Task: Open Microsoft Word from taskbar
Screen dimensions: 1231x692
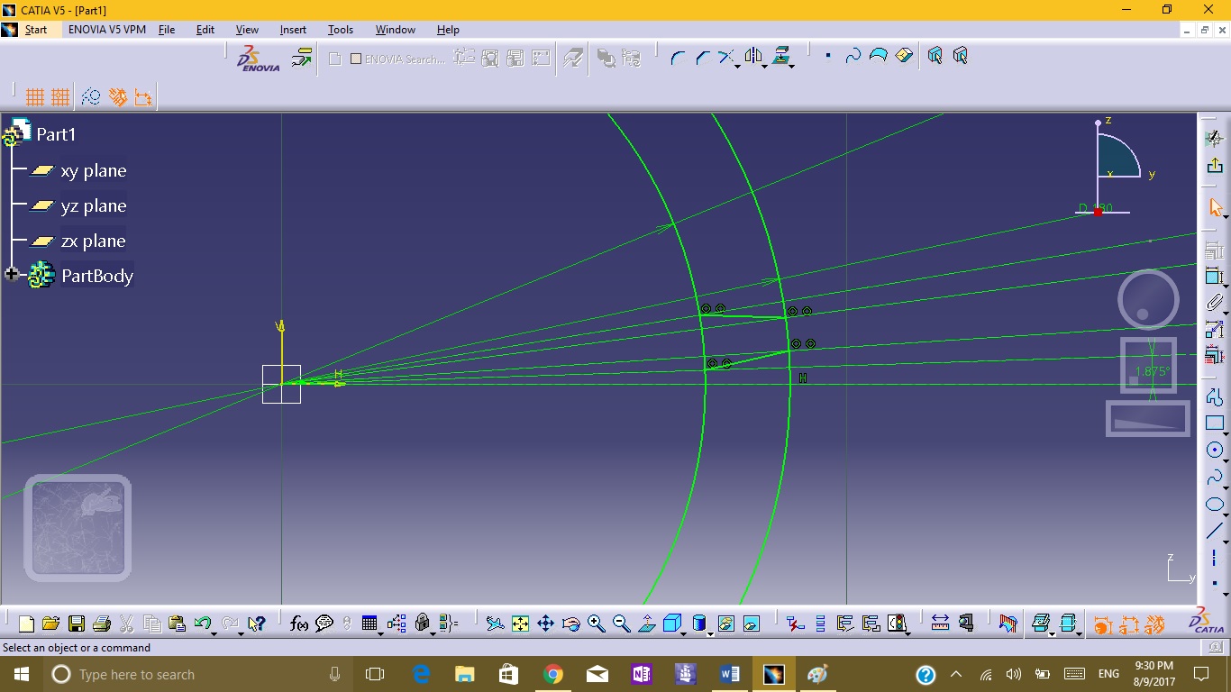Action: pyautogui.click(x=730, y=674)
